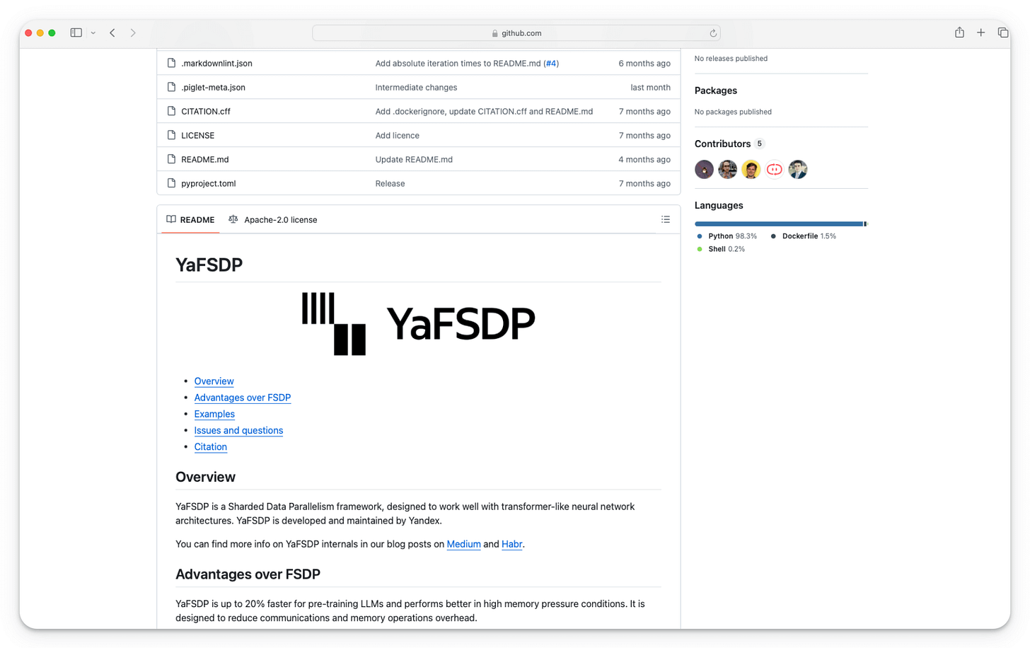Viewport: 1030px width, 648px height.
Task: Click the blue Python color dot
Action: 700,236
